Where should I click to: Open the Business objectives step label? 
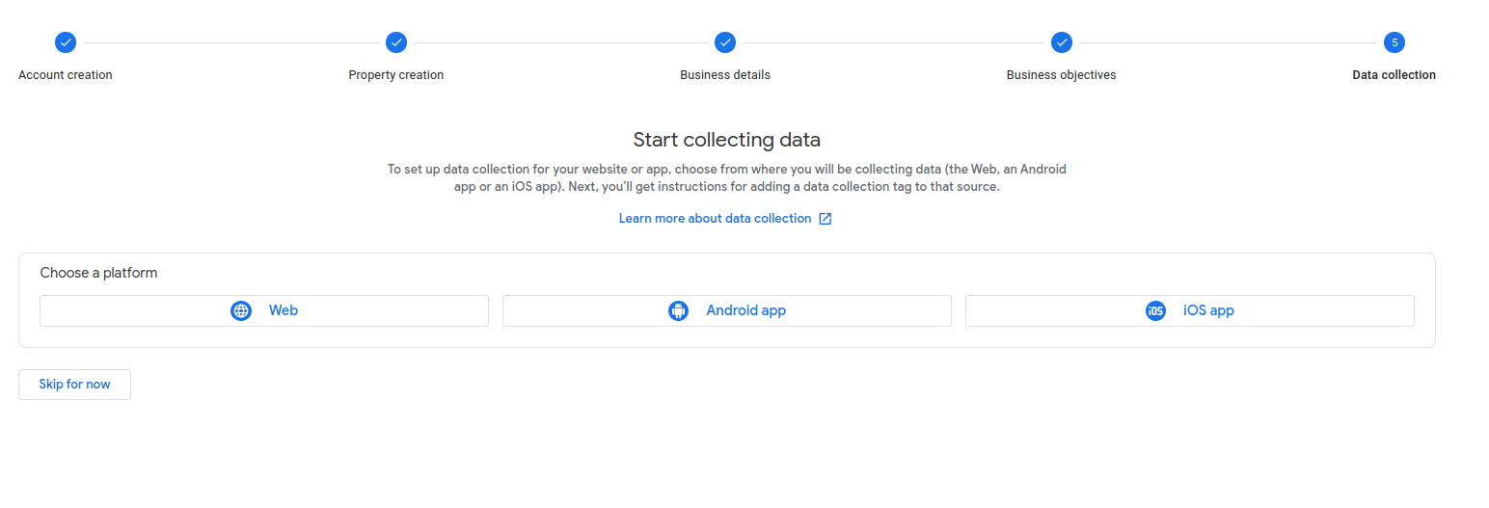[x=1061, y=75]
